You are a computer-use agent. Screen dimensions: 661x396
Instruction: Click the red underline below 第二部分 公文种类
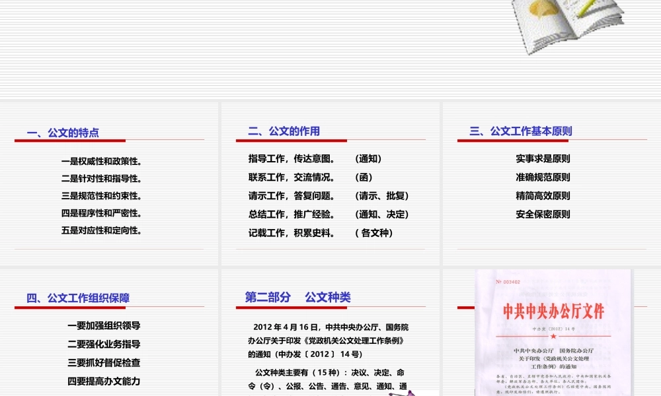291,307
